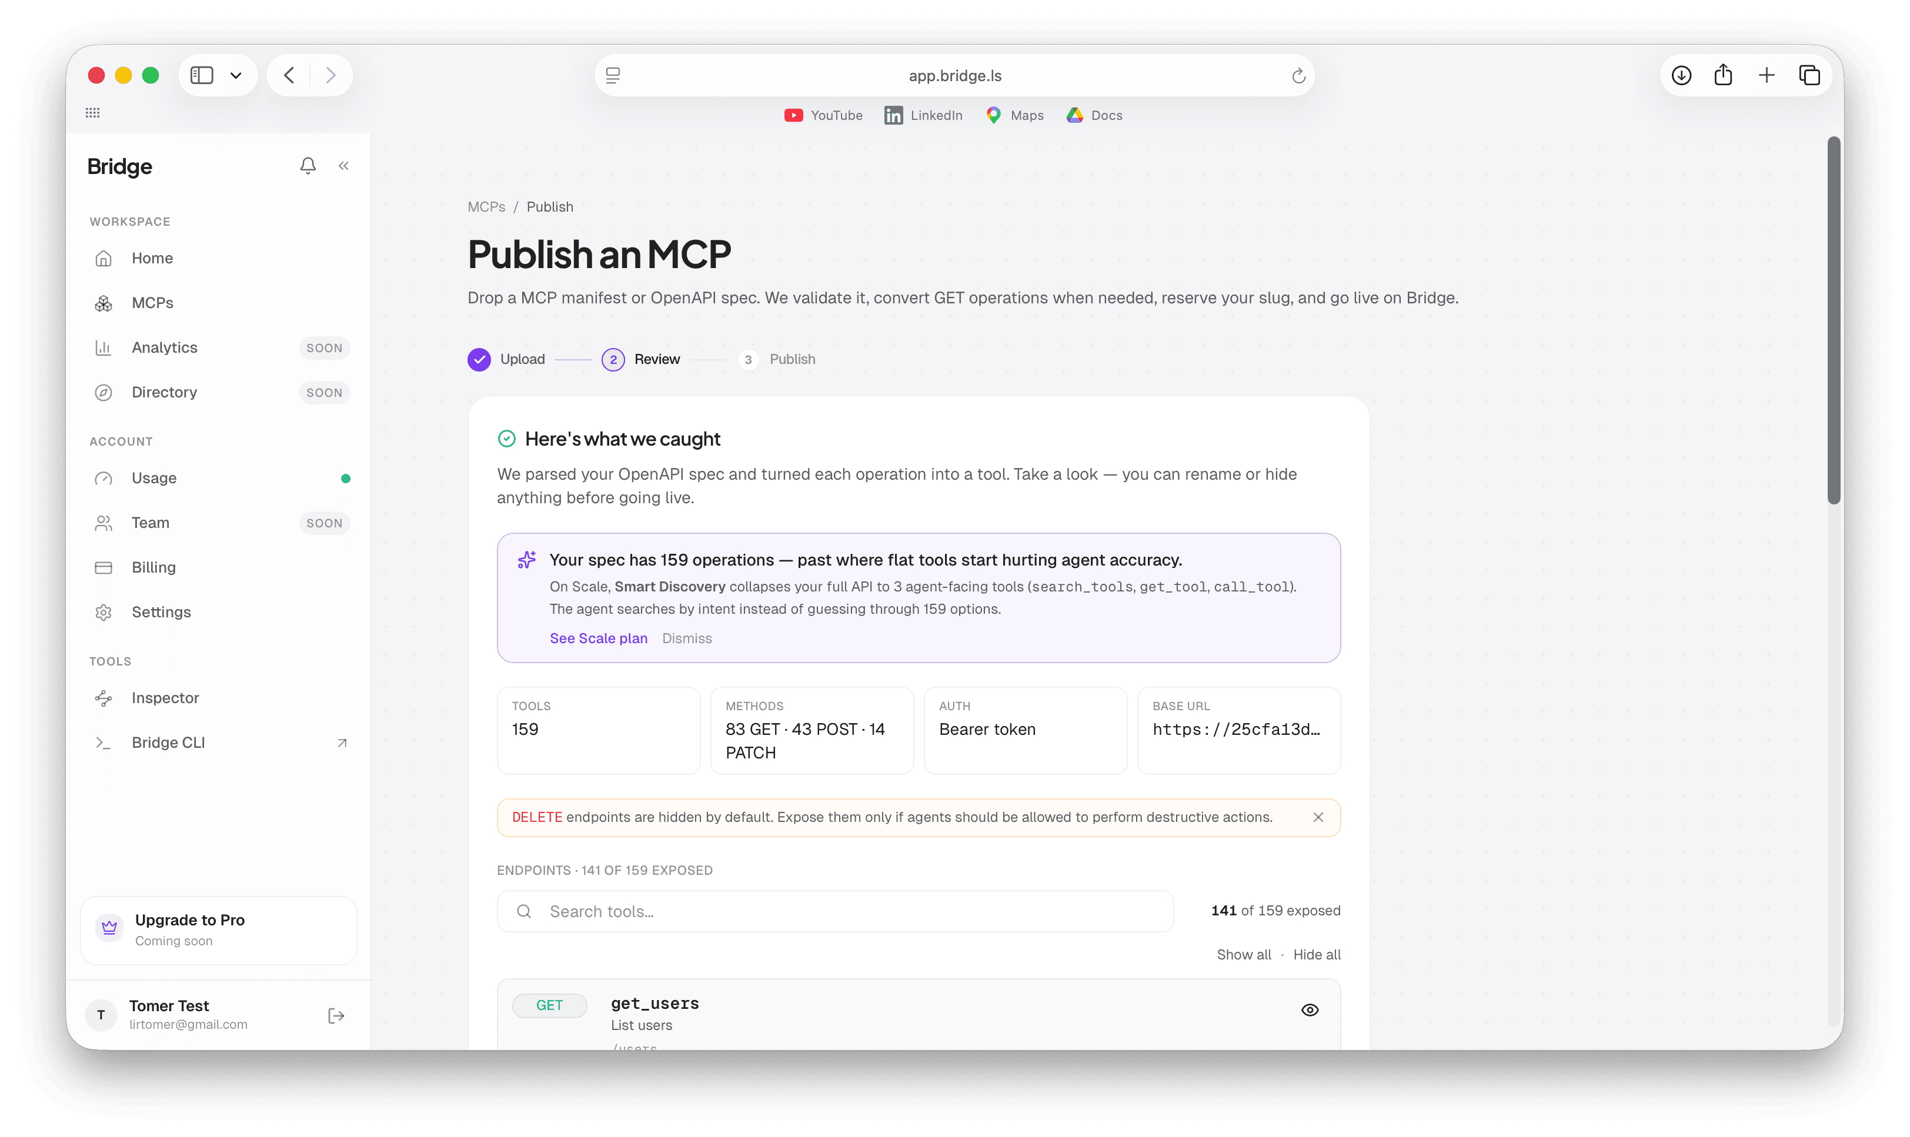Viewport: 1910px width, 1137px height.
Task: Open the sidebar dropdown chevron in browser
Action: [236, 75]
